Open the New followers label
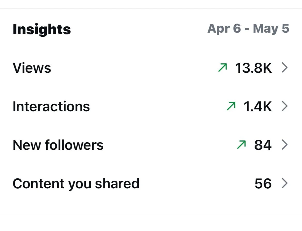 [x=58, y=145]
